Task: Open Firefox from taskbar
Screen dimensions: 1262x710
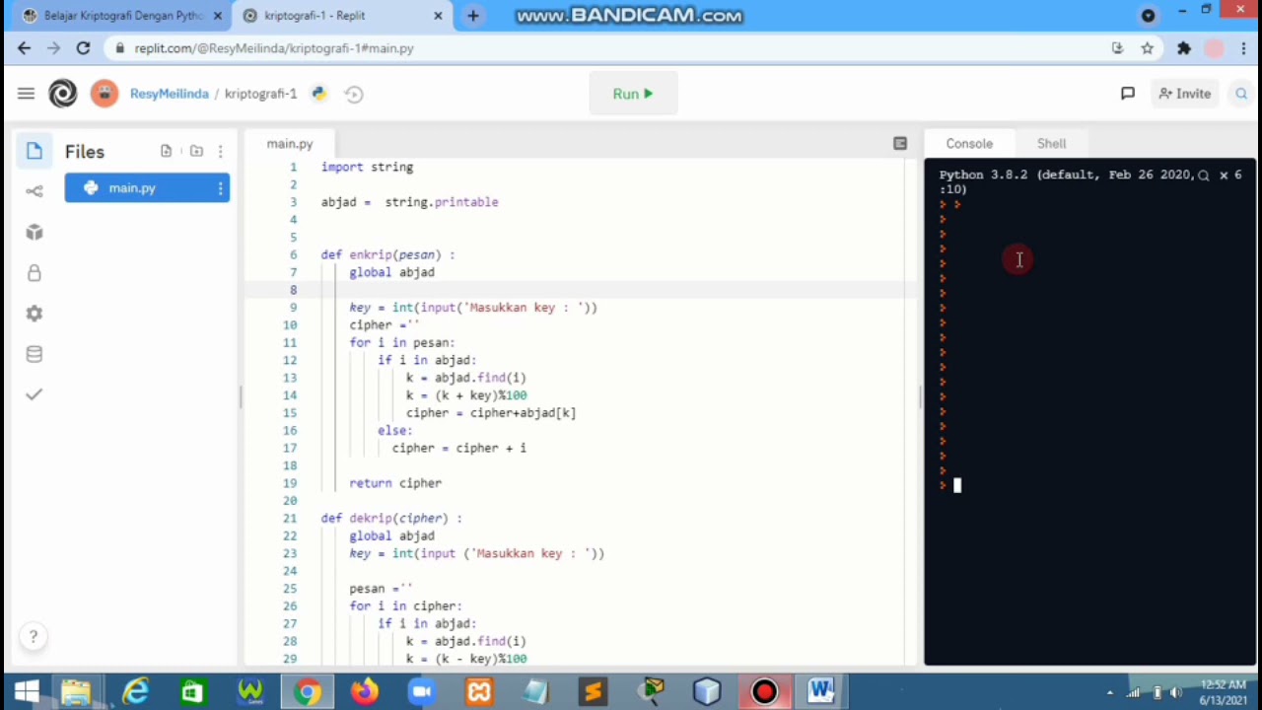Action: [364, 692]
